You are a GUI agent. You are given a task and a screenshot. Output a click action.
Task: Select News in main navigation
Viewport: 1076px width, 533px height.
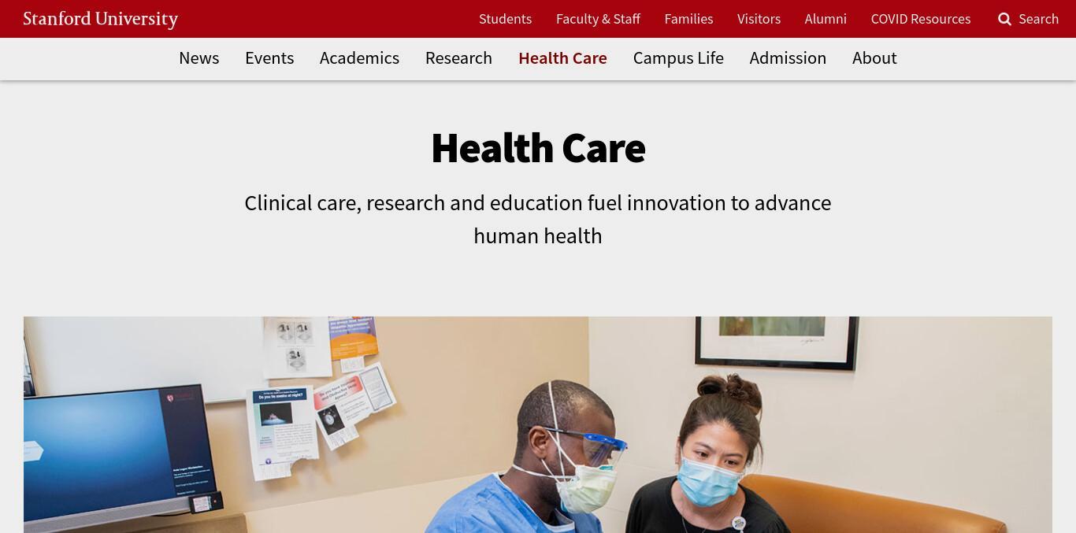[x=199, y=58]
